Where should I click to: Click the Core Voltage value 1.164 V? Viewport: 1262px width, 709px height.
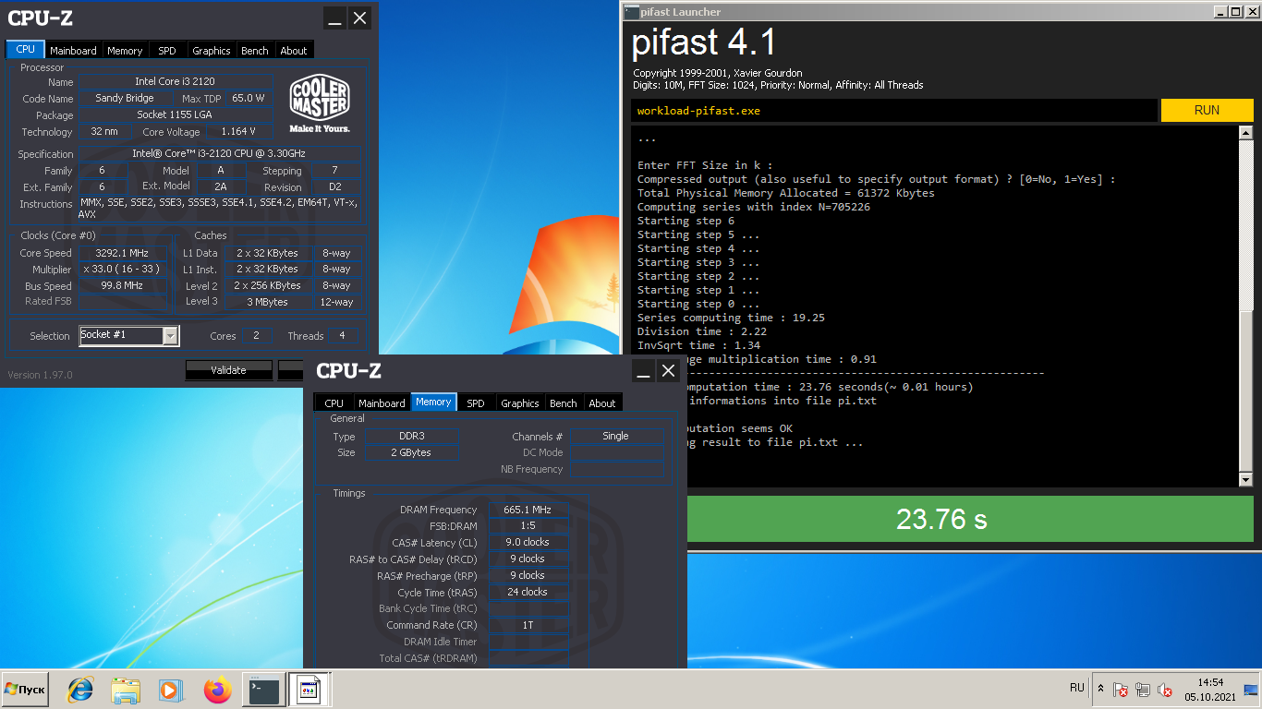point(238,131)
